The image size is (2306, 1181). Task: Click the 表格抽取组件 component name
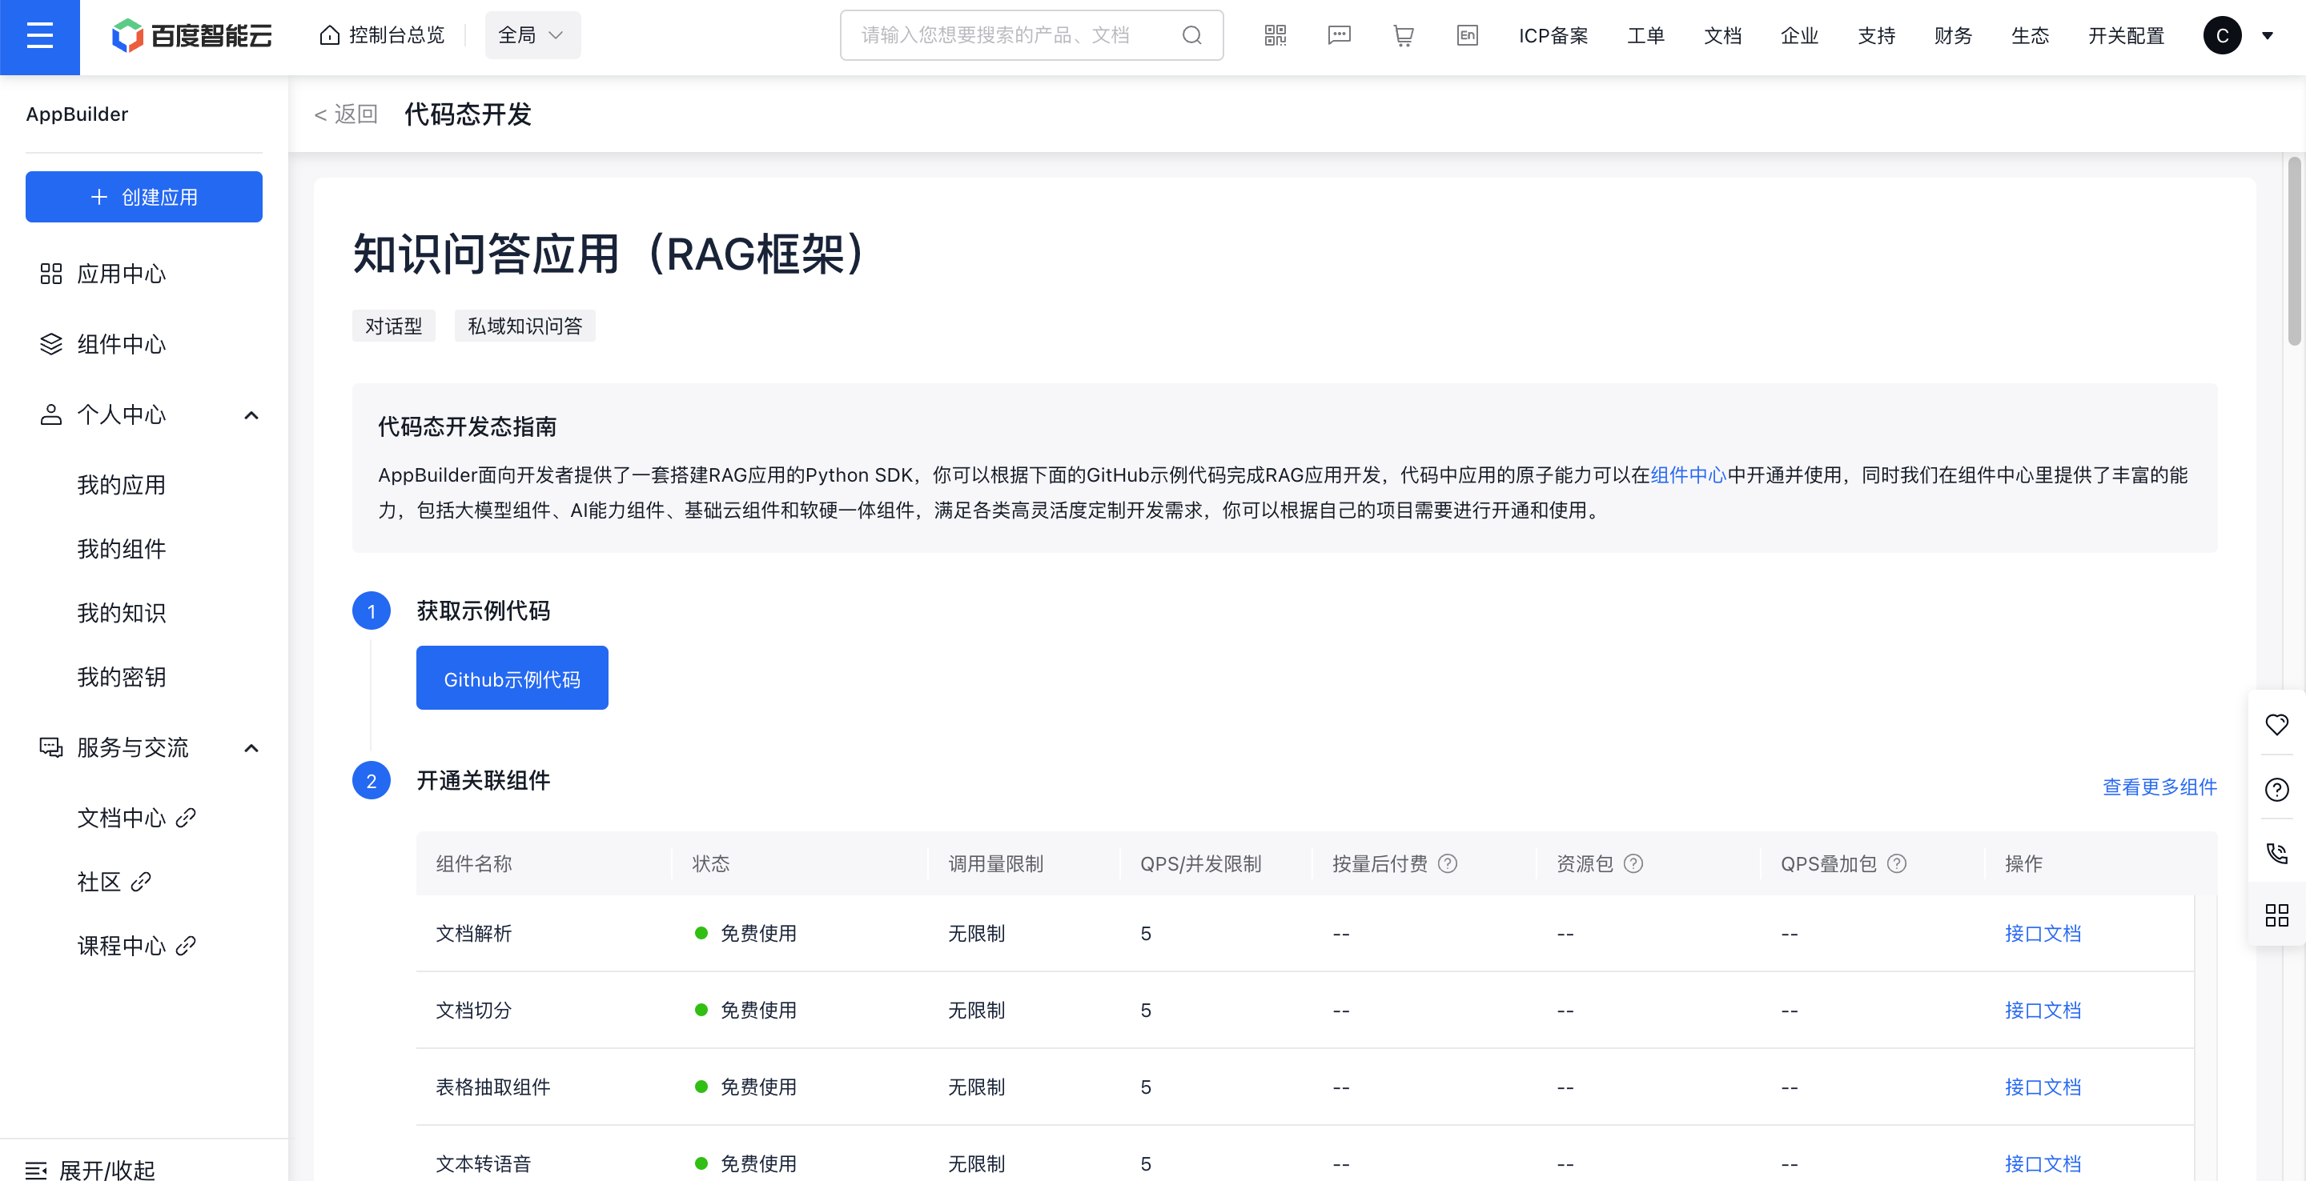[492, 1087]
